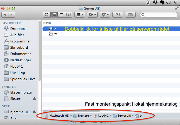Open Dropbox in the Favoritter sidebar
Screen dimensions: 180x125
tap(17, 29)
